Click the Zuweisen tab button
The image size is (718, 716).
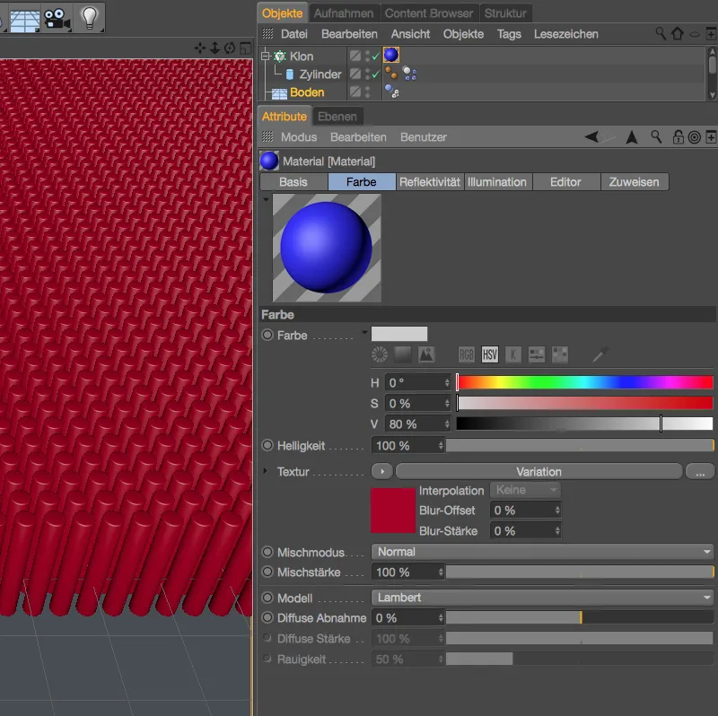click(634, 181)
